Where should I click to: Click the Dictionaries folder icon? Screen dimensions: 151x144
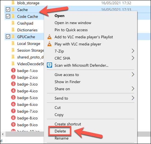(13, 30)
